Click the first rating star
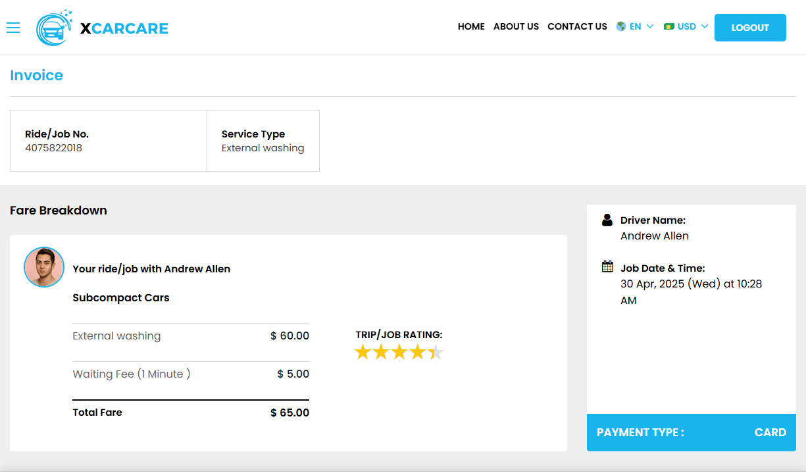 (363, 353)
